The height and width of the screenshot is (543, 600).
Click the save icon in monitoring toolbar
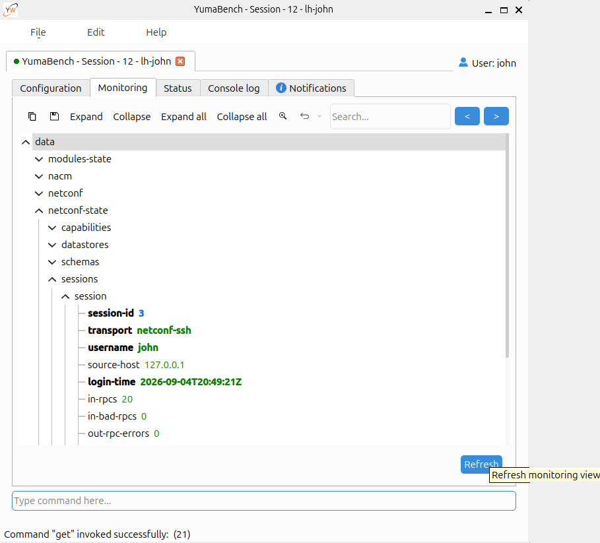(x=54, y=116)
